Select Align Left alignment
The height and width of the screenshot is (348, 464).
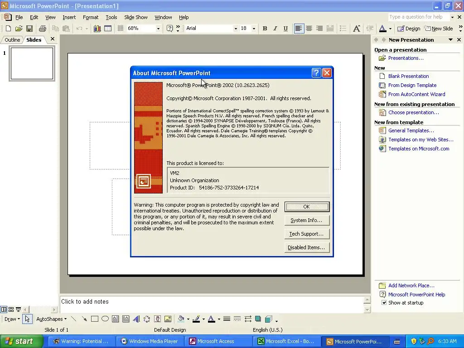(x=299, y=29)
